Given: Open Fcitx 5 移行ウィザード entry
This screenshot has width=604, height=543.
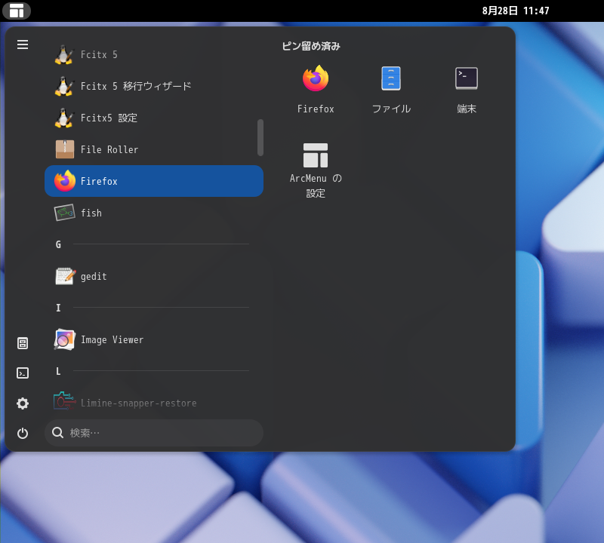Looking at the screenshot, I should pyautogui.click(x=154, y=86).
